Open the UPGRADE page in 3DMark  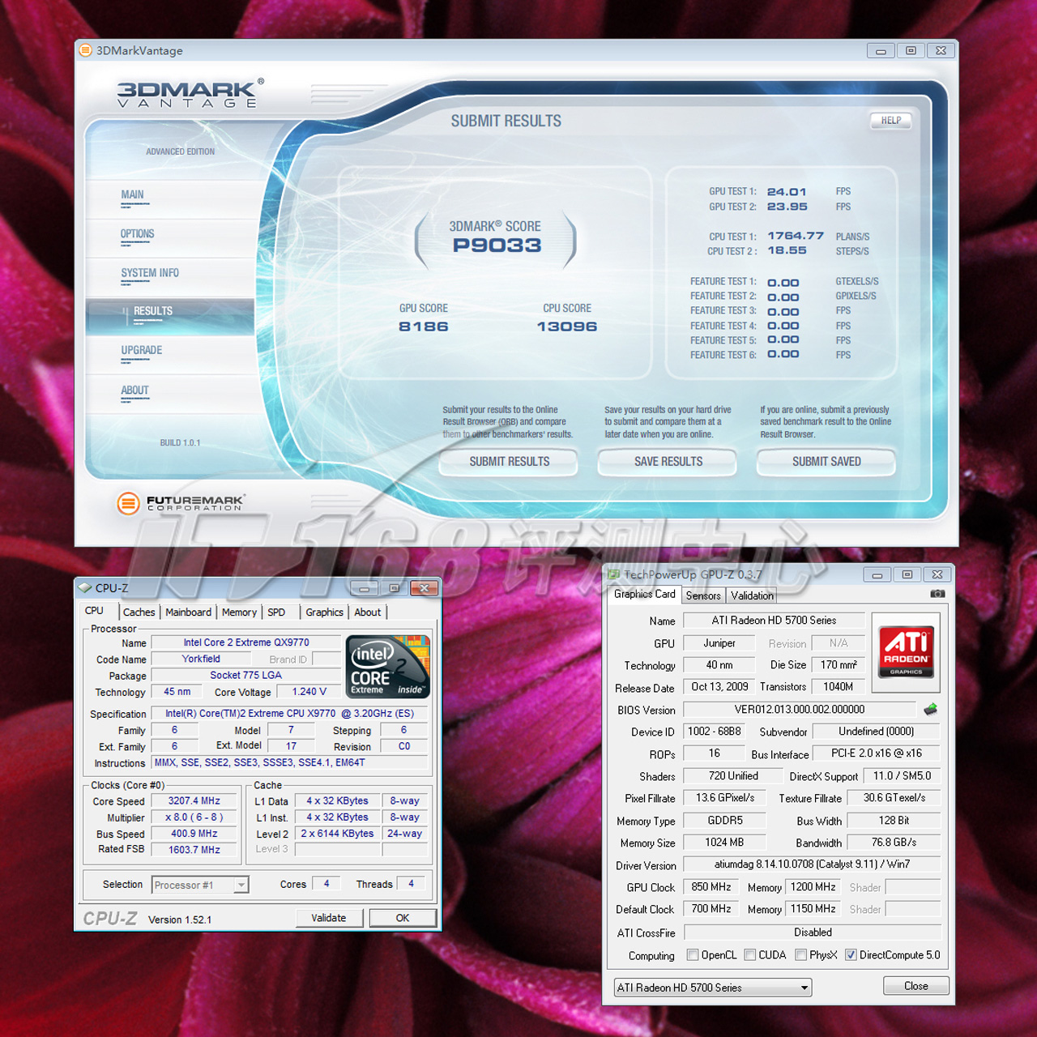coord(142,351)
